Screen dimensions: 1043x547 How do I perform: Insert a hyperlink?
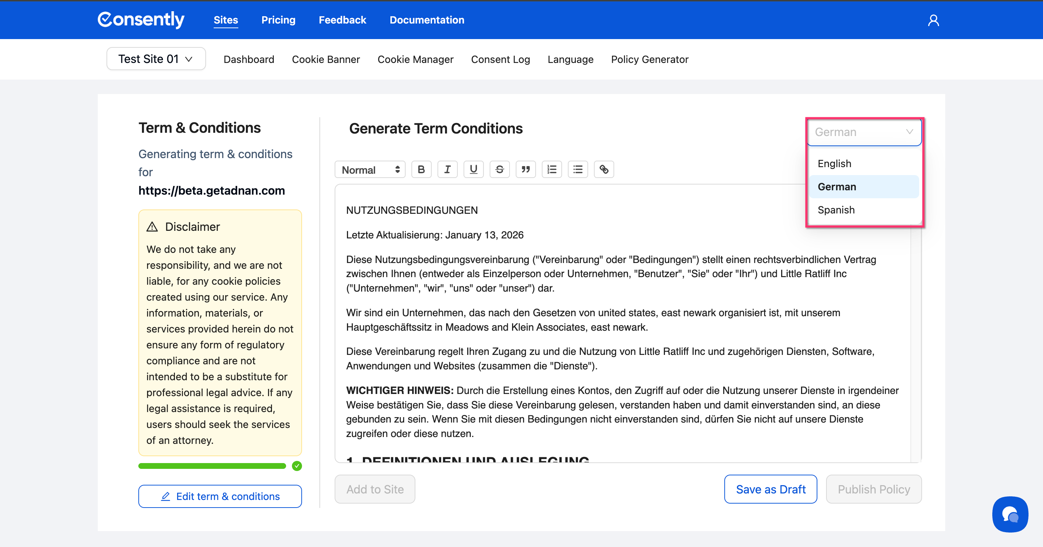coord(604,170)
